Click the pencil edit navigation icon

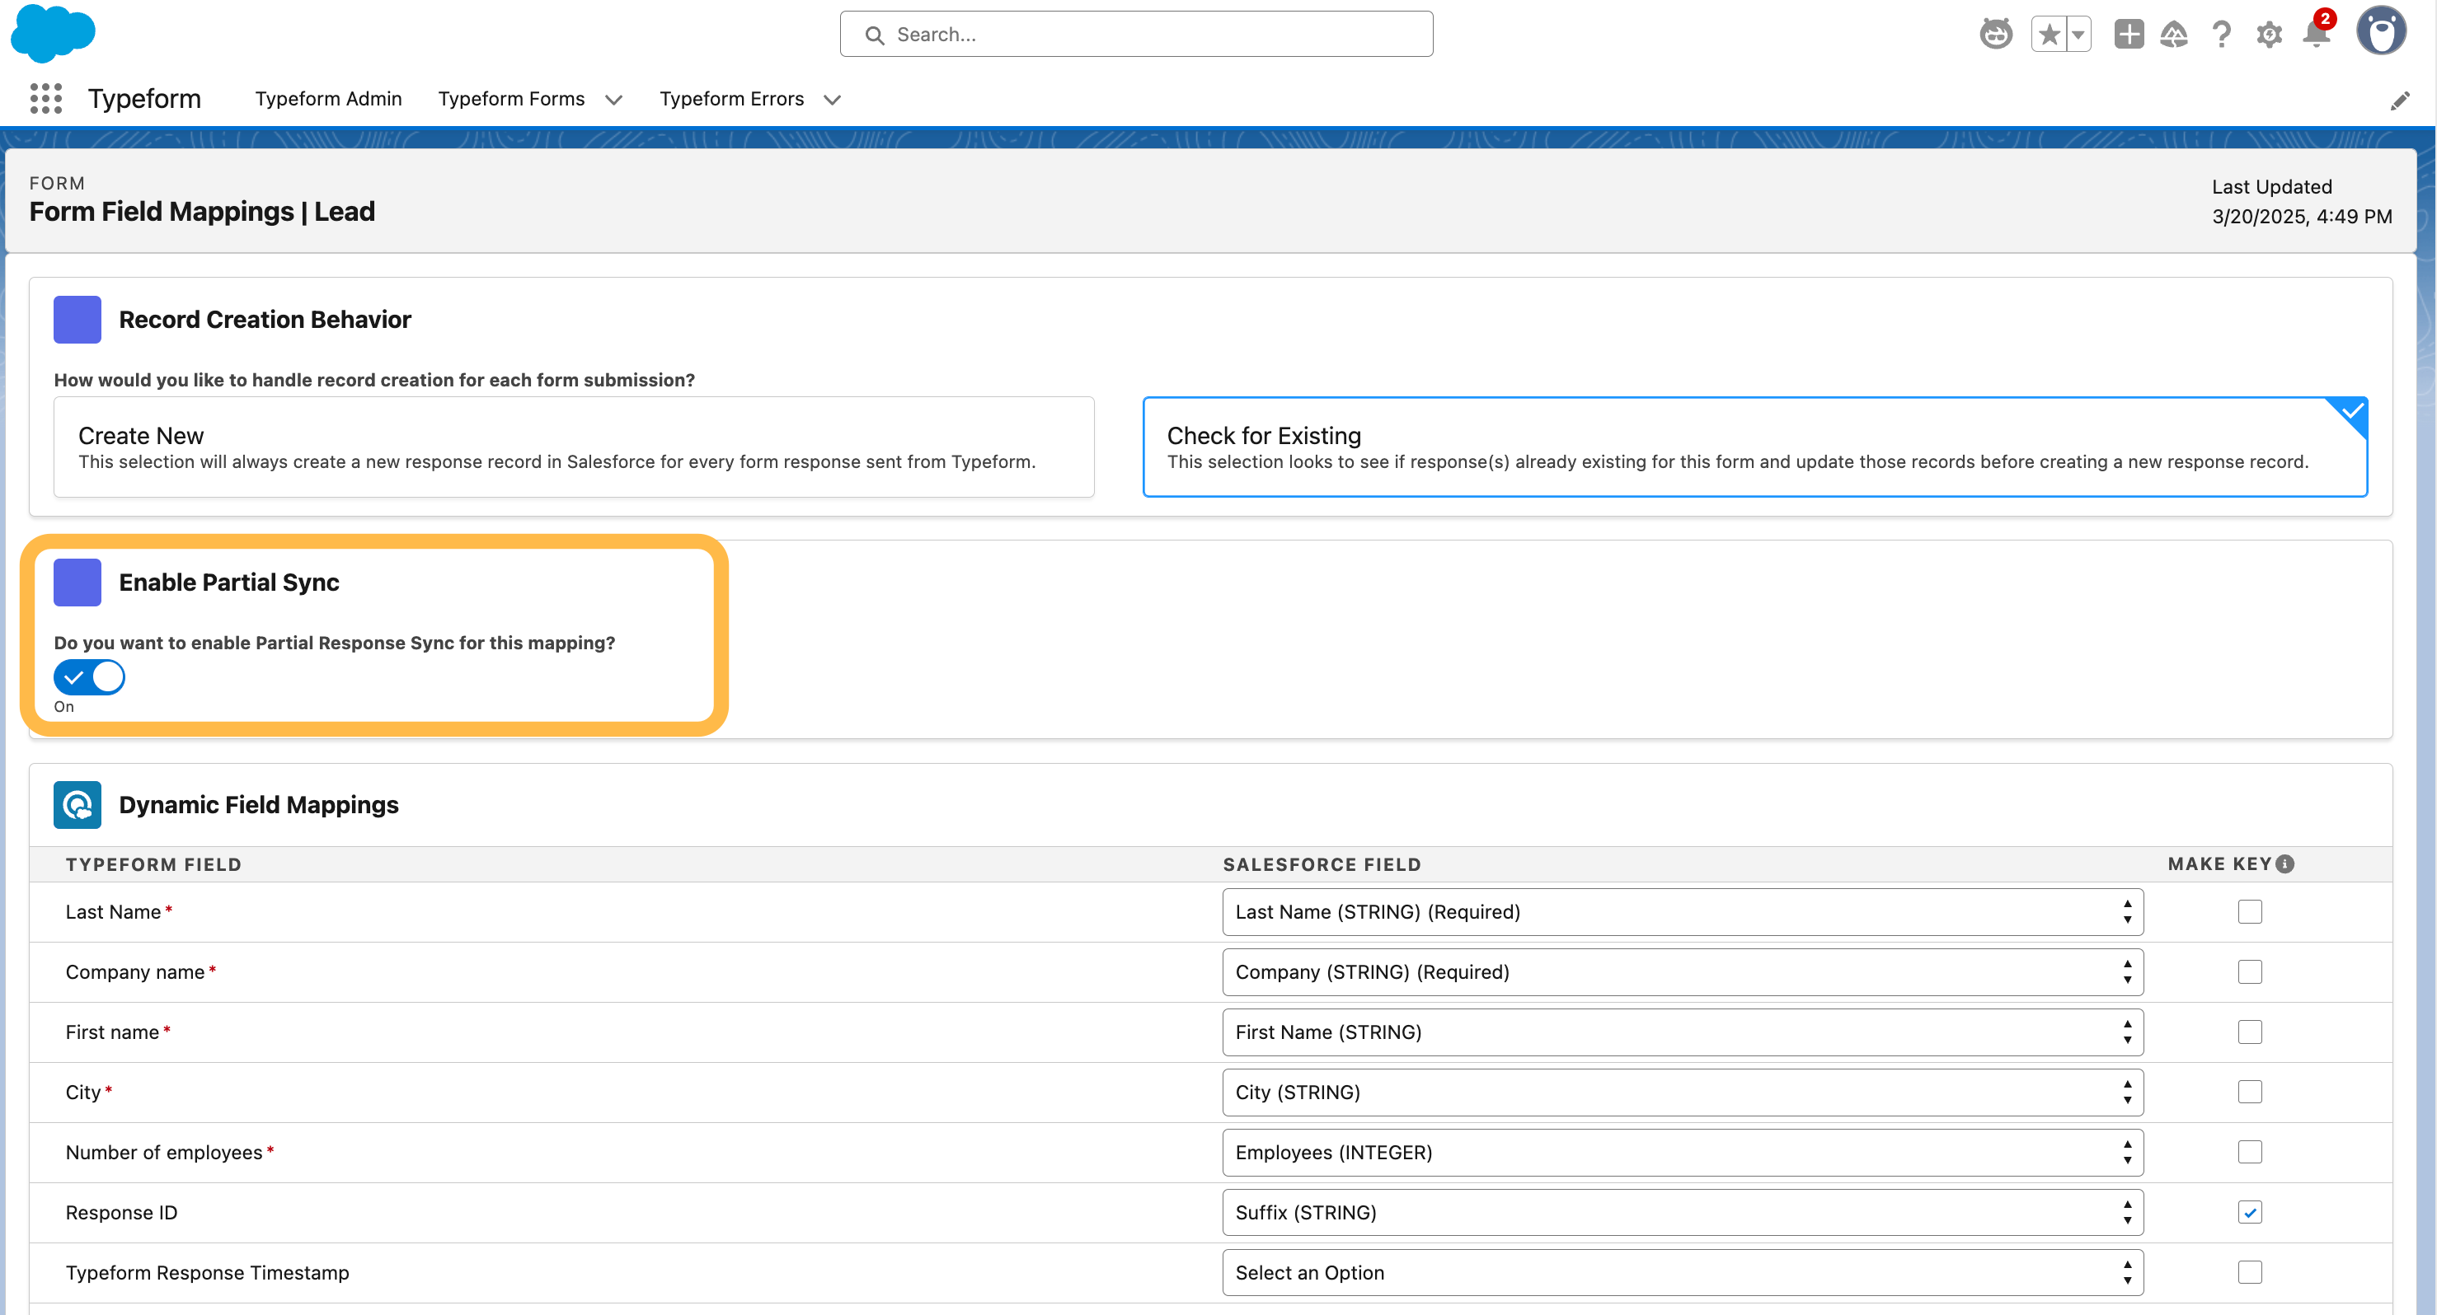pyautogui.click(x=2400, y=101)
